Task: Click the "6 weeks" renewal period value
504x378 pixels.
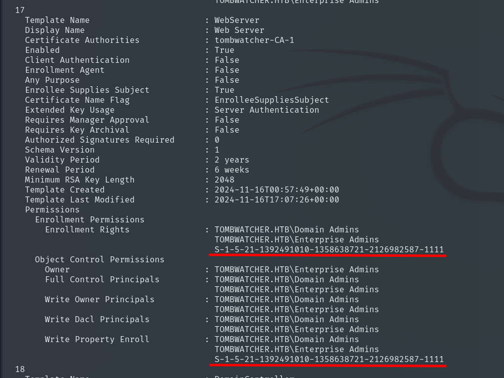Action: coord(232,170)
